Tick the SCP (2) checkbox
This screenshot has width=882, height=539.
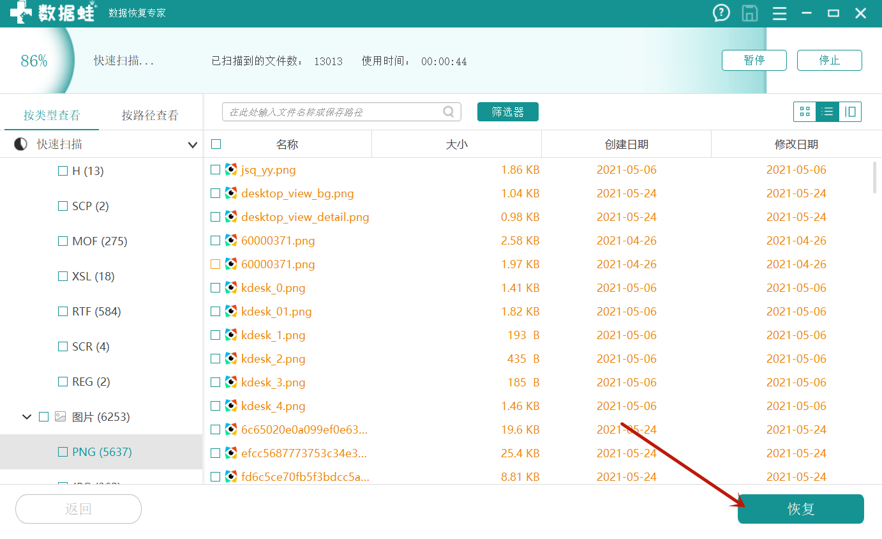[x=63, y=206]
